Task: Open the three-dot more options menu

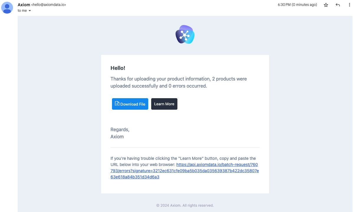Action: click(x=349, y=5)
